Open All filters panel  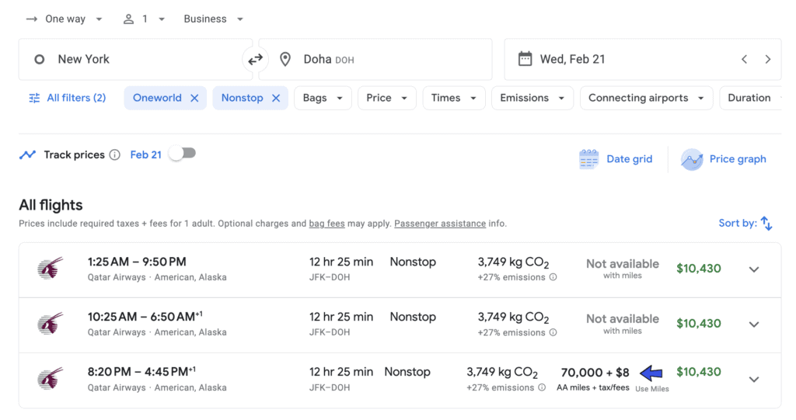[67, 98]
